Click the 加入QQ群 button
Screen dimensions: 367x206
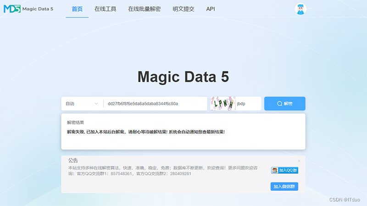(x=284, y=170)
